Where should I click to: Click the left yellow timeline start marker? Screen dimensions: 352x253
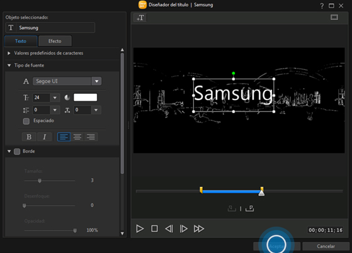pyautogui.click(x=201, y=190)
